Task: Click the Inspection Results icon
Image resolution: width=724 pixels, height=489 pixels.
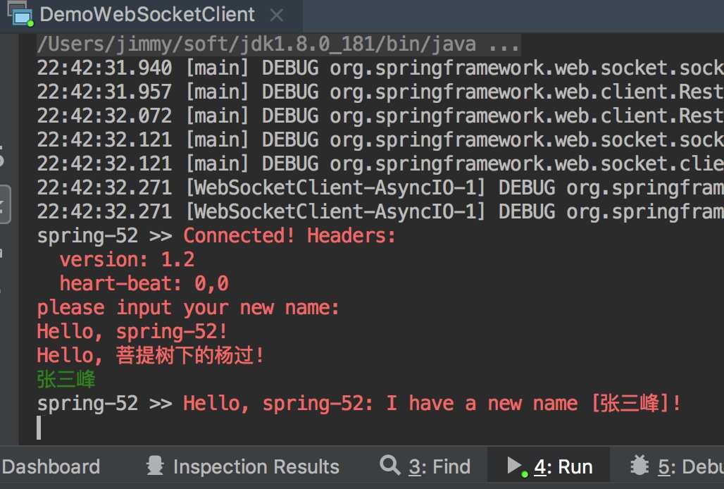Action: 155,466
